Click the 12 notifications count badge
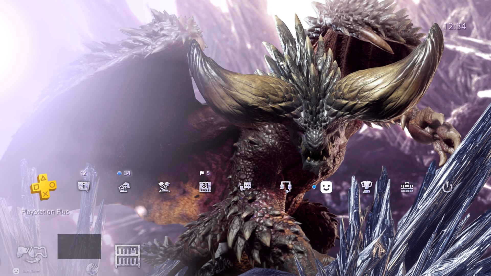Screen dimensions: 491x276 coord(84,173)
